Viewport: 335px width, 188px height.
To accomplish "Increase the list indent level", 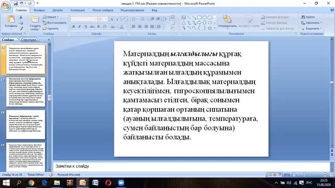I will point(158,19).
